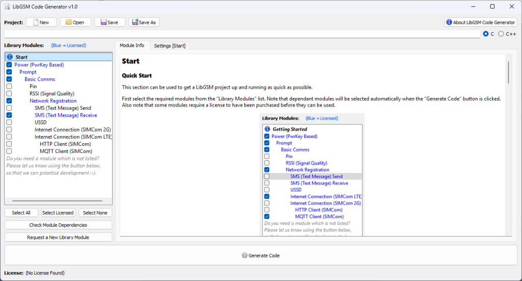Image resolution: width=522 pixels, height=281 pixels.
Task: Select the RSSI (Signal Quality) label
Action: 52,93
